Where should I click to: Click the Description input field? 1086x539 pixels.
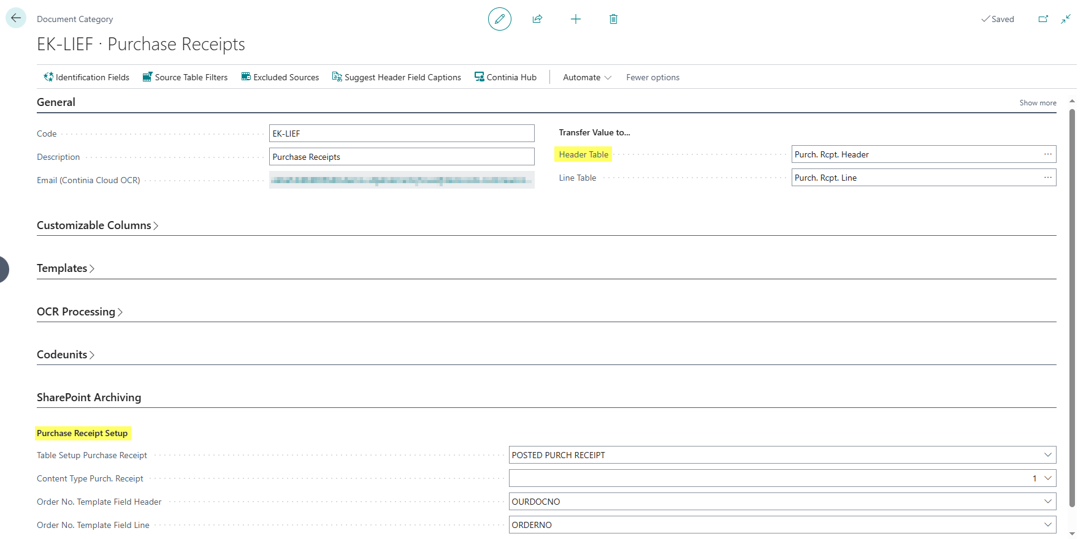pyautogui.click(x=402, y=157)
